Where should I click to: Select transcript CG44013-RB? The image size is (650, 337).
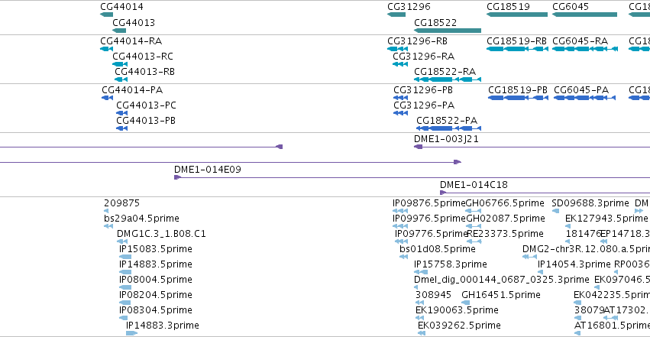(x=121, y=79)
